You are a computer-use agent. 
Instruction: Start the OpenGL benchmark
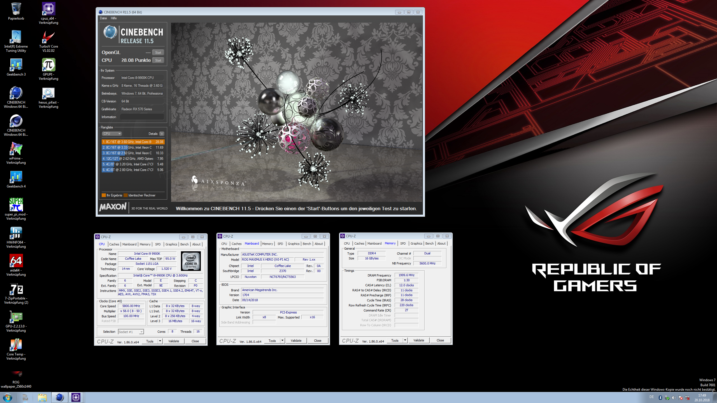(158, 53)
